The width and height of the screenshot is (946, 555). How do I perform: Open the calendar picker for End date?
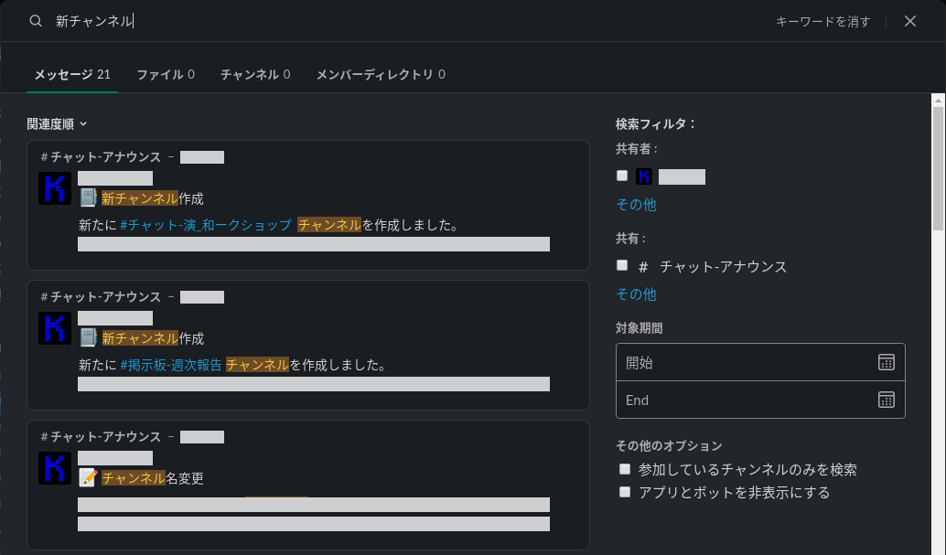pos(886,399)
